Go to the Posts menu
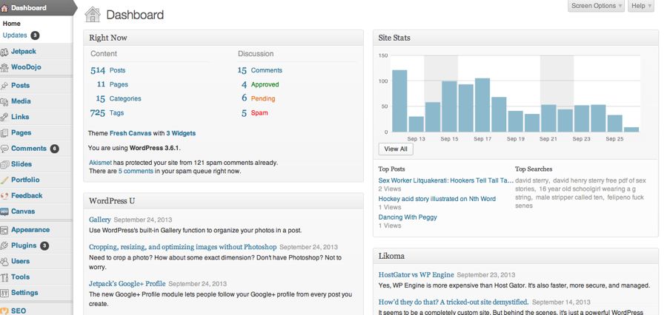The width and height of the screenshot is (667, 315). pos(21,85)
